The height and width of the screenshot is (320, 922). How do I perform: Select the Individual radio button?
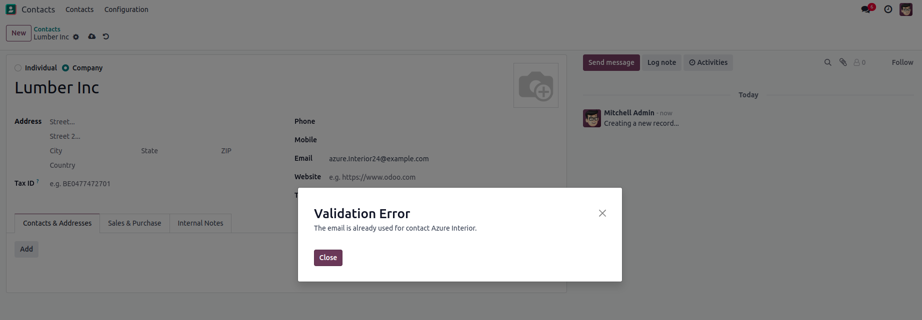18,68
